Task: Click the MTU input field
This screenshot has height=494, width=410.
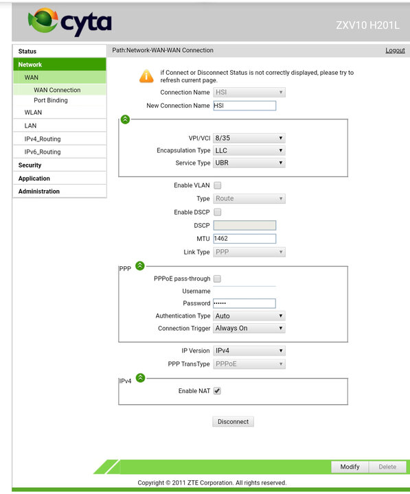Action: [x=244, y=239]
